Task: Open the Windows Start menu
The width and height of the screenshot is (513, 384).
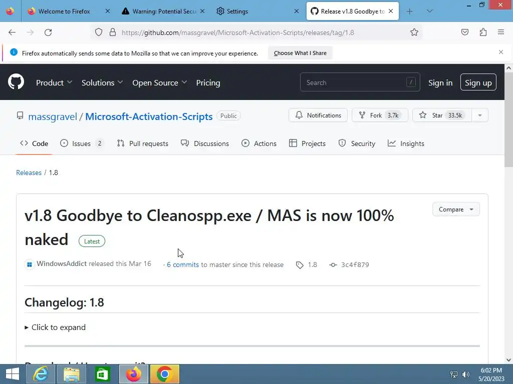Action: tap(13, 374)
